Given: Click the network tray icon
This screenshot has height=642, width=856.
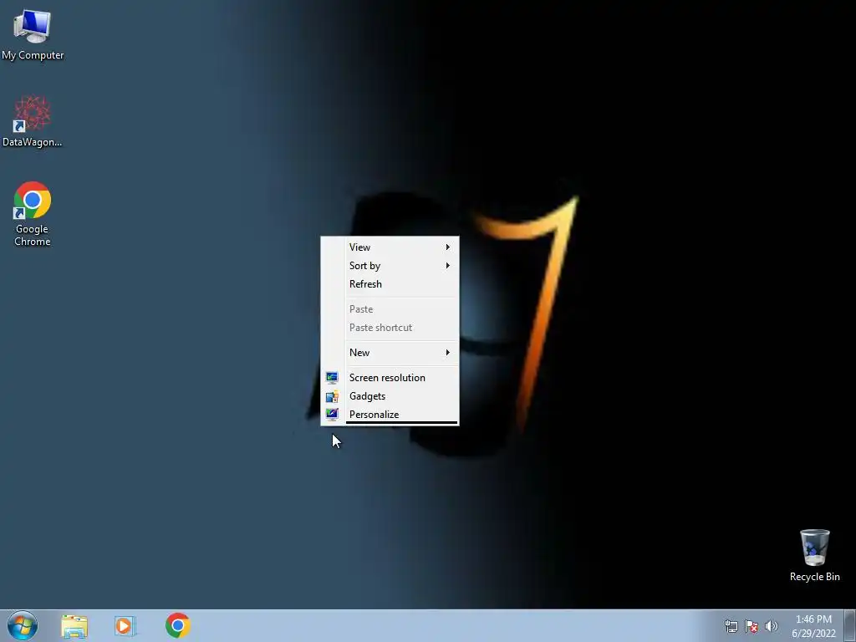Looking at the screenshot, I should click(x=731, y=626).
